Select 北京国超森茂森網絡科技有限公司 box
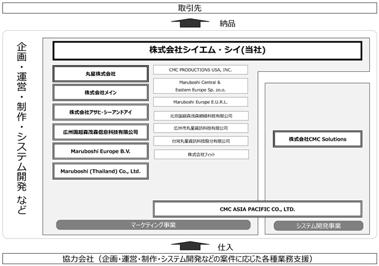This screenshot has height=266, width=379. click(x=201, y=116)
